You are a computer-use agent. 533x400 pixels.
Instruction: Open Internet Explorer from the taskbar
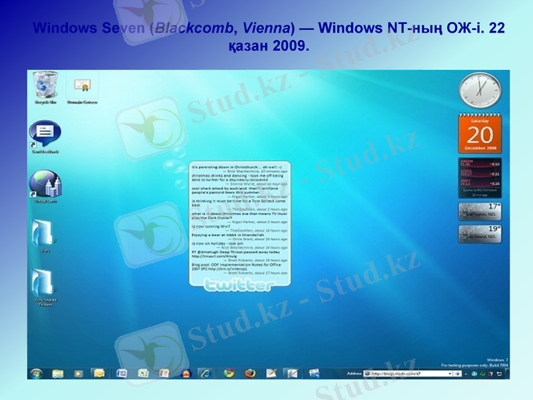(207, 373)
